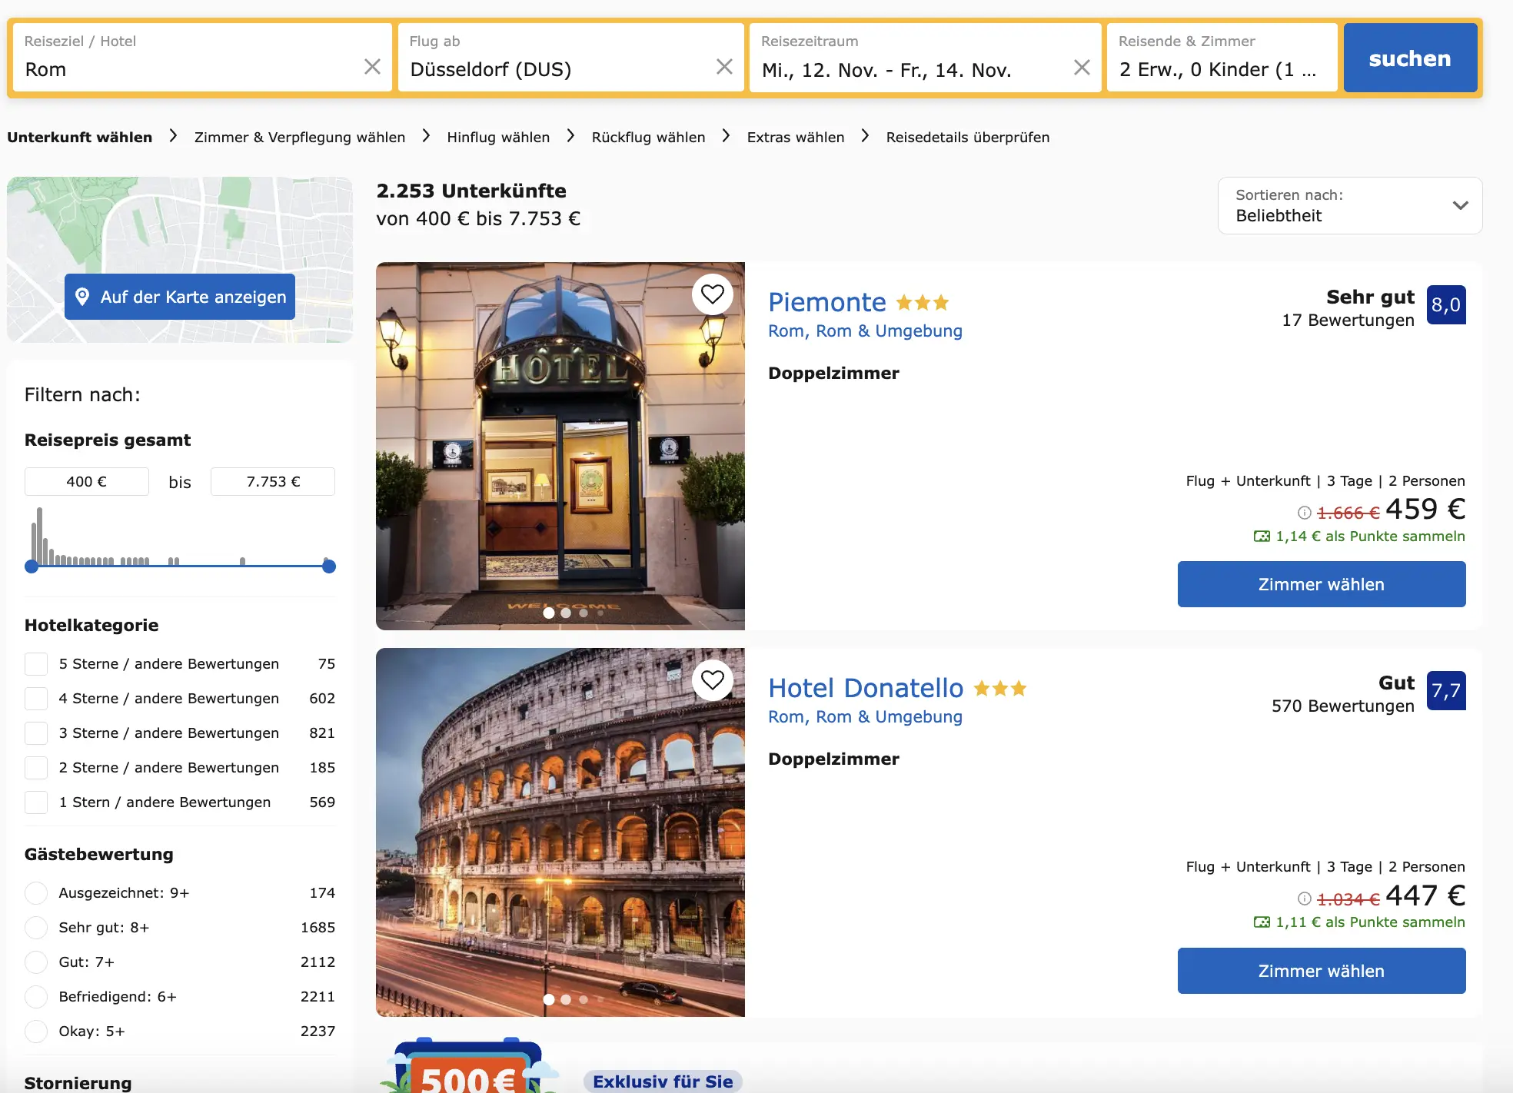Favorite the Hotel Donatello listing
Screen dimensions: 1513x1093
(x=712, y=680)
